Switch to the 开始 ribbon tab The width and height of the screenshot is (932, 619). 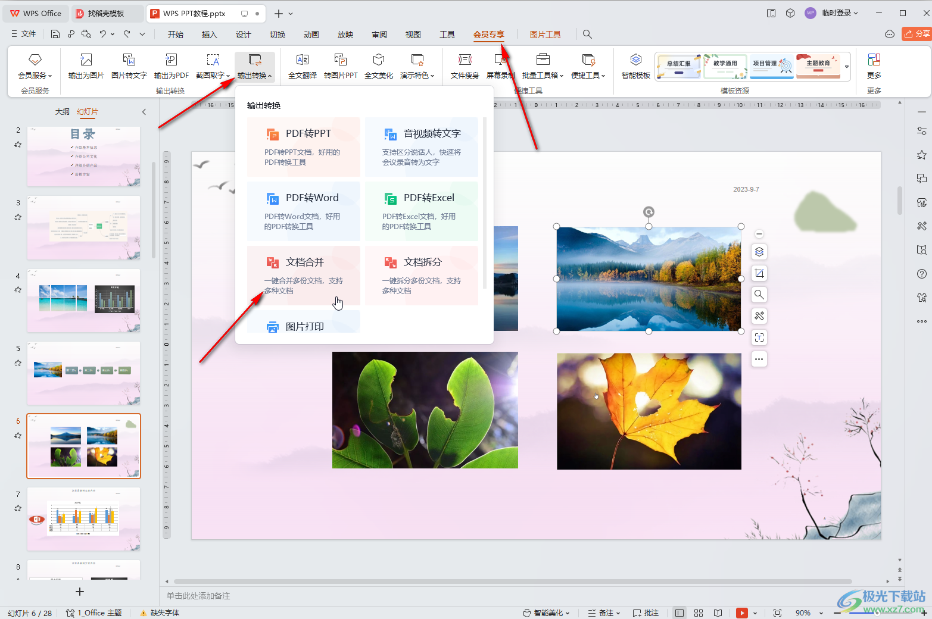176,35
